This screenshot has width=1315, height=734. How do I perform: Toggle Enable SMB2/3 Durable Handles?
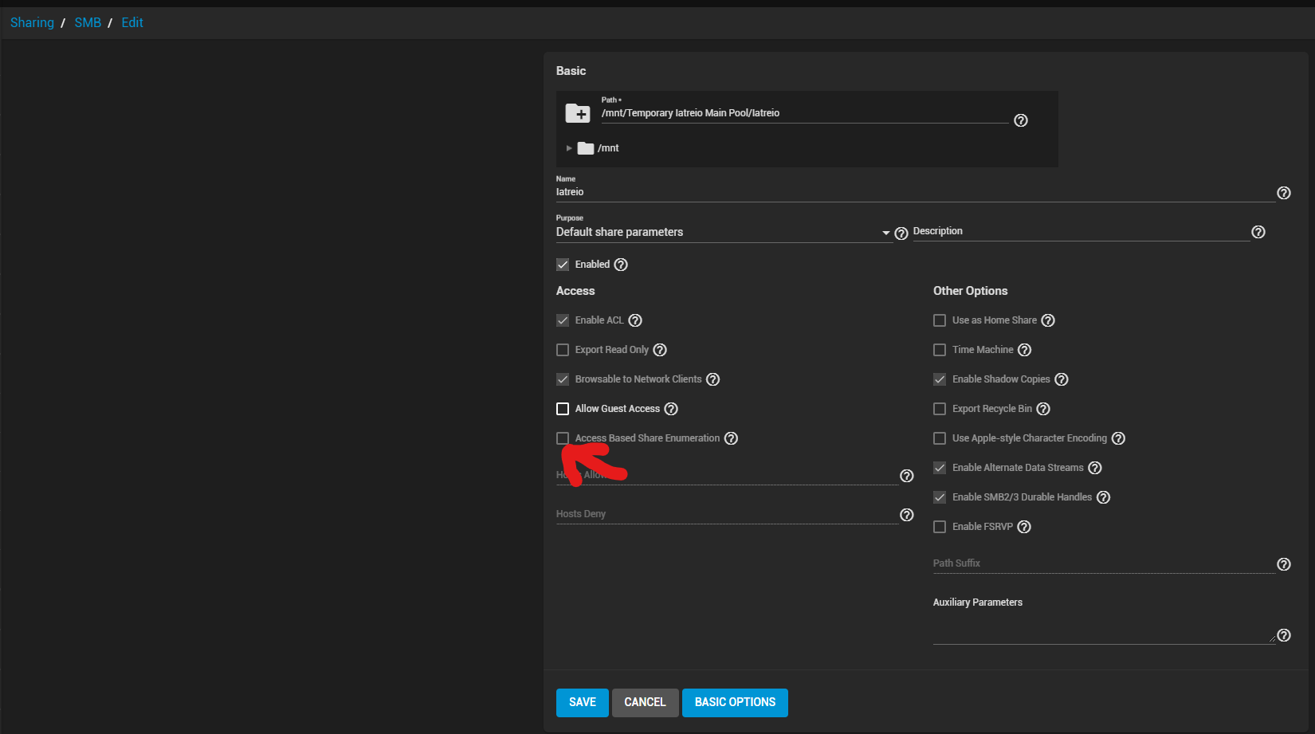click(x=940, y=497)
